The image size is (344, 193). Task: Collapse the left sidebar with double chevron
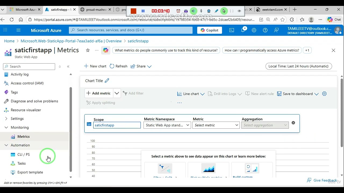tap(68, 66)
